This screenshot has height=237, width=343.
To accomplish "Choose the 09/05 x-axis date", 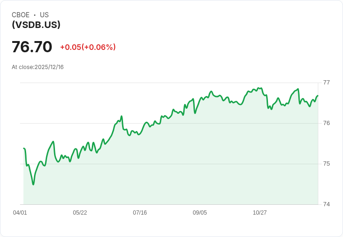I will (199, 213).
